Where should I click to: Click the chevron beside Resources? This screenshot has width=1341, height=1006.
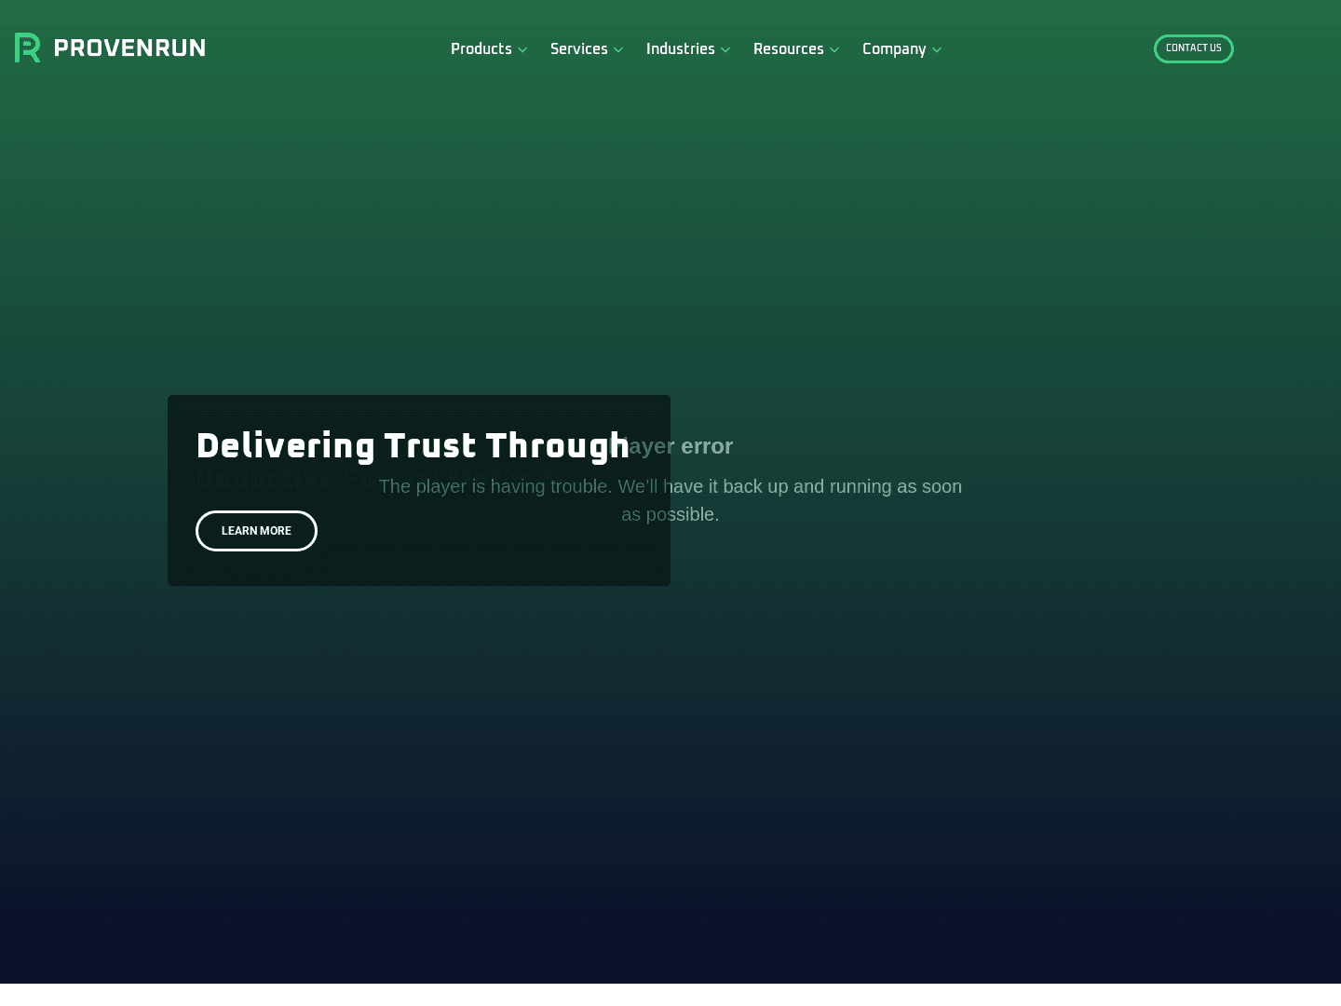click(x=834, y=50)
